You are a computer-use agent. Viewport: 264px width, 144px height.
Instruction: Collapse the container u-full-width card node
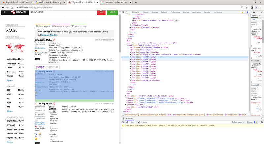(126, 43)
